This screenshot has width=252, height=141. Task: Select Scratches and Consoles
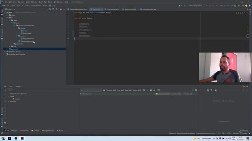click(17, 54)
